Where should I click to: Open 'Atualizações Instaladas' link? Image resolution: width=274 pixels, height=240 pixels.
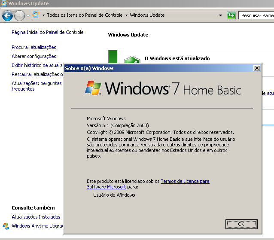tap(36, 217)
